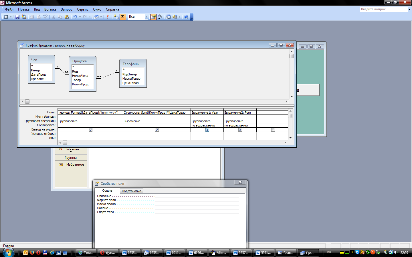This screenshot has width=412, height=257.
Task: Expand the Top Values 'Все' dropdown
Action: tap(146, 17)
